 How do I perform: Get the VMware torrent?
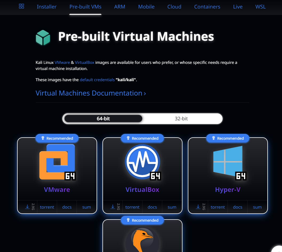click(47, 207)
